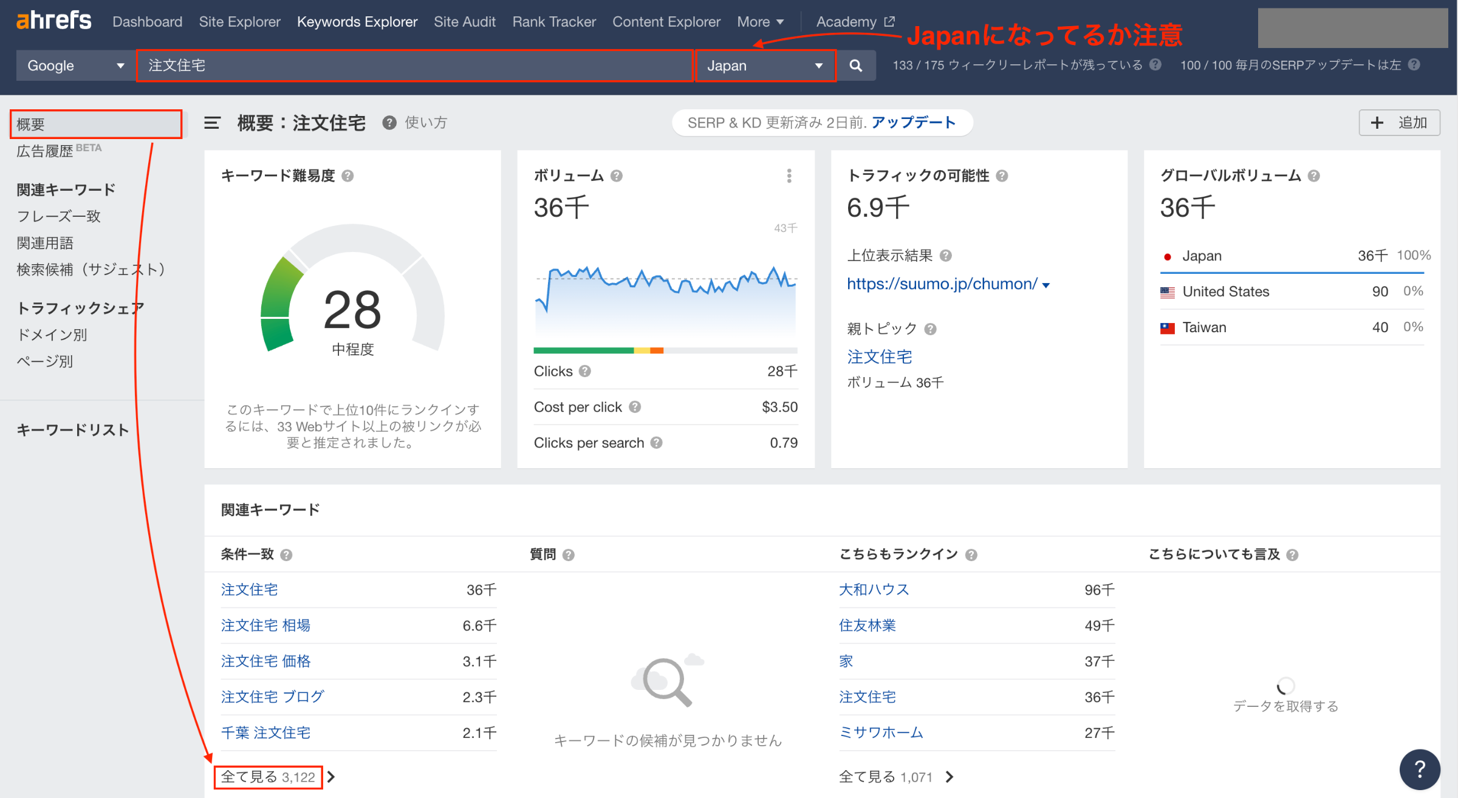The width and height of the screenshot is (1458, 798).
Task: Expand the More menu
Action: click(x=760, y=22)
